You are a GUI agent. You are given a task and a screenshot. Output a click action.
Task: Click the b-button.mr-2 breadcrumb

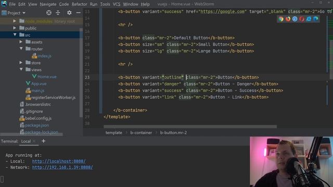[173, 132]
